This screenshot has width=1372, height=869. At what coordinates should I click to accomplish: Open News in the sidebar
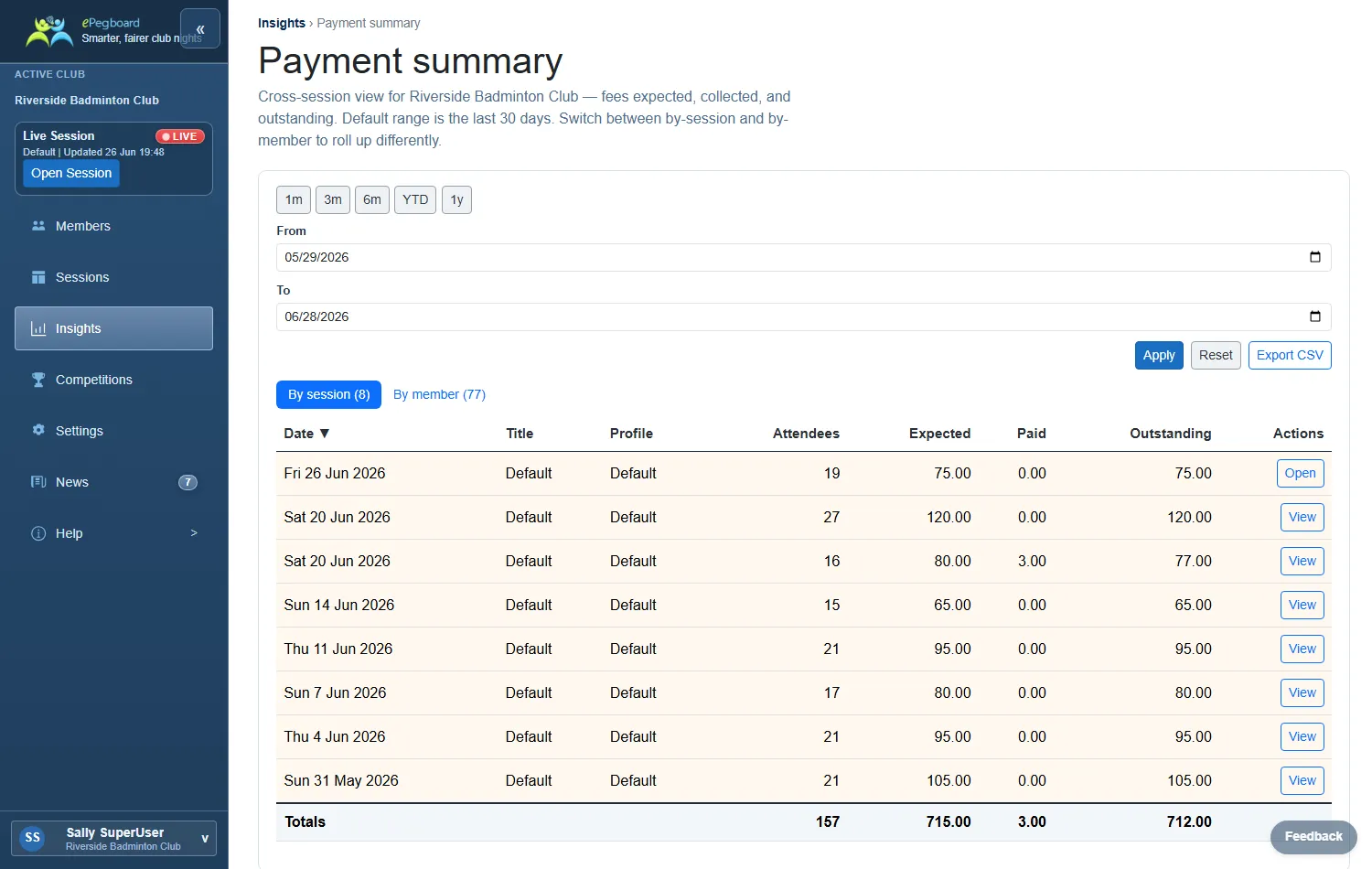pyautogui.click(x=113, y=482)
